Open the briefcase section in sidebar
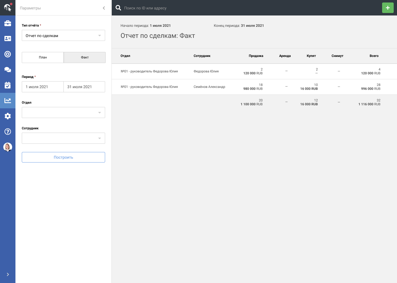The height and width of the screenshot is (283, 397). [x=8, y=23]
